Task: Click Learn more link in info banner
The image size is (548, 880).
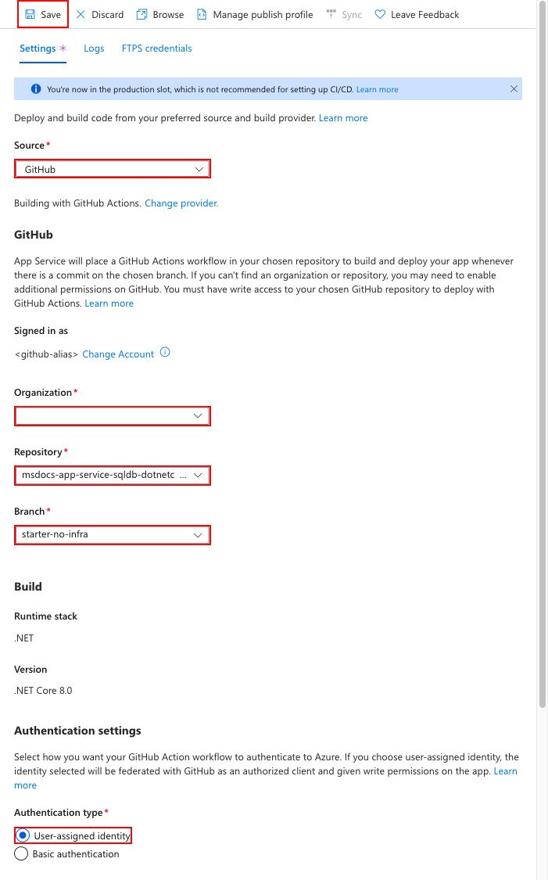Action: click(377, 90)
